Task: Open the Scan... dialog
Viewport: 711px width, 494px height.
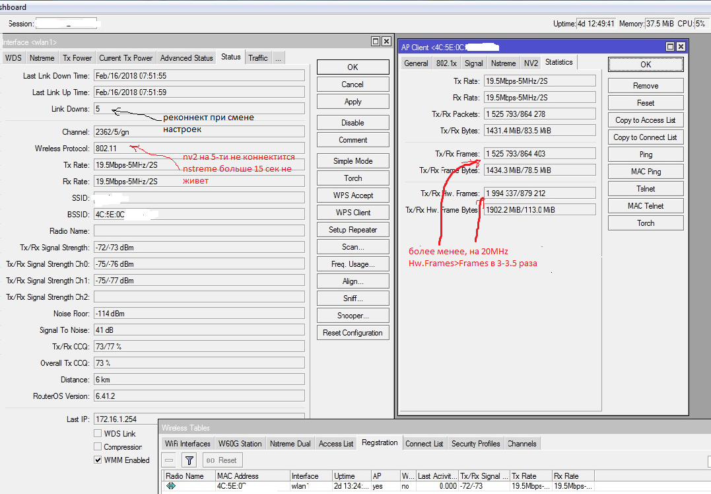Action: tap(353, 247)
